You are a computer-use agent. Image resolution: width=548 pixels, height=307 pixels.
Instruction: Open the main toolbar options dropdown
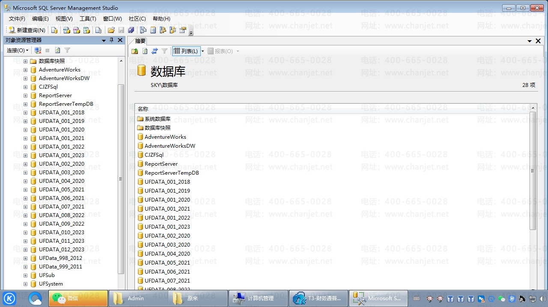tap(191, 32)
